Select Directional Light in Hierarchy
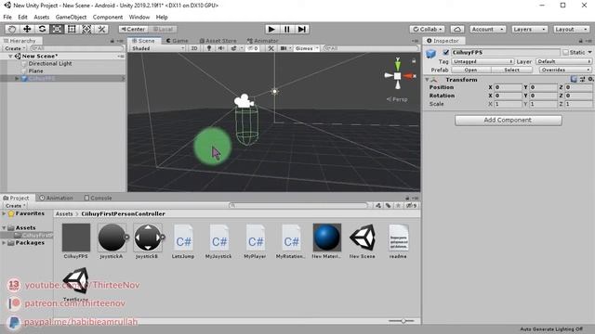Screen dimensions: 595x334 (49, 64)
